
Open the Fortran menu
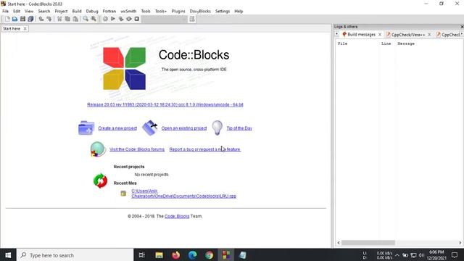(x=109, y=12)
